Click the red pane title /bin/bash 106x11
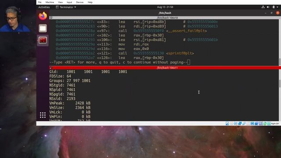This screenshot has width=281, height=158. point(167,68)
